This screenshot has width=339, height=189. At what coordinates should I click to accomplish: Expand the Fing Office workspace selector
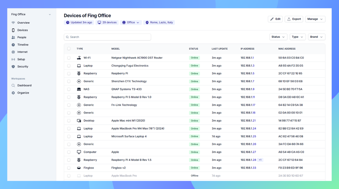pos(31,14)
